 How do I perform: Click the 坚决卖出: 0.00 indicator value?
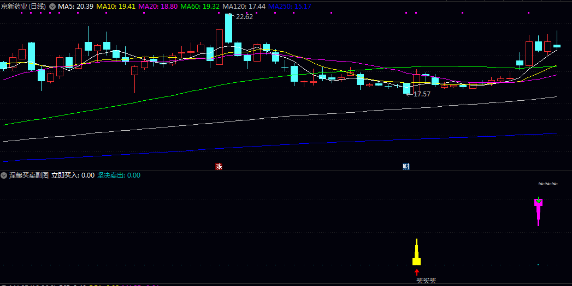pyautogui.click(x=119, y=175)
